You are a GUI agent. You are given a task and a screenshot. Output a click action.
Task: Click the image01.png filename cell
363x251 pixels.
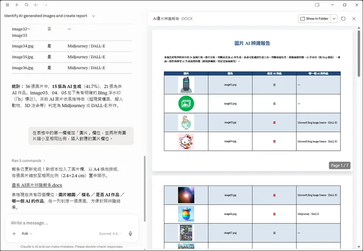[x=230, y=85]
